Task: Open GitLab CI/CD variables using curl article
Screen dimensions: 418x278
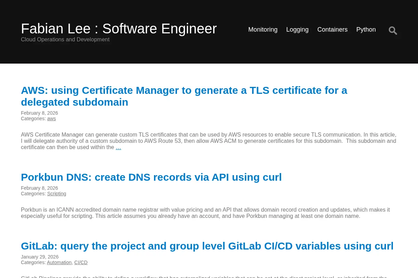Action: point(207,246)
